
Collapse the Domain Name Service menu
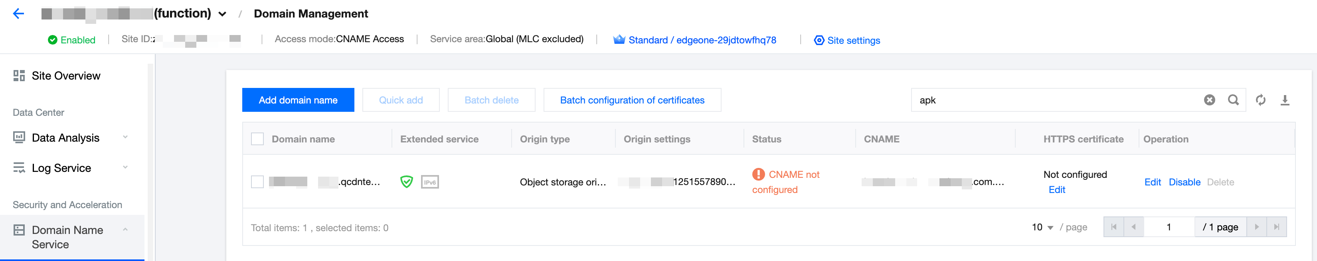pos(125,230)
